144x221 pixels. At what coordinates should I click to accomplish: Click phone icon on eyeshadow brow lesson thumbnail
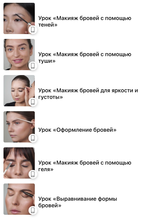click(33, 30)
